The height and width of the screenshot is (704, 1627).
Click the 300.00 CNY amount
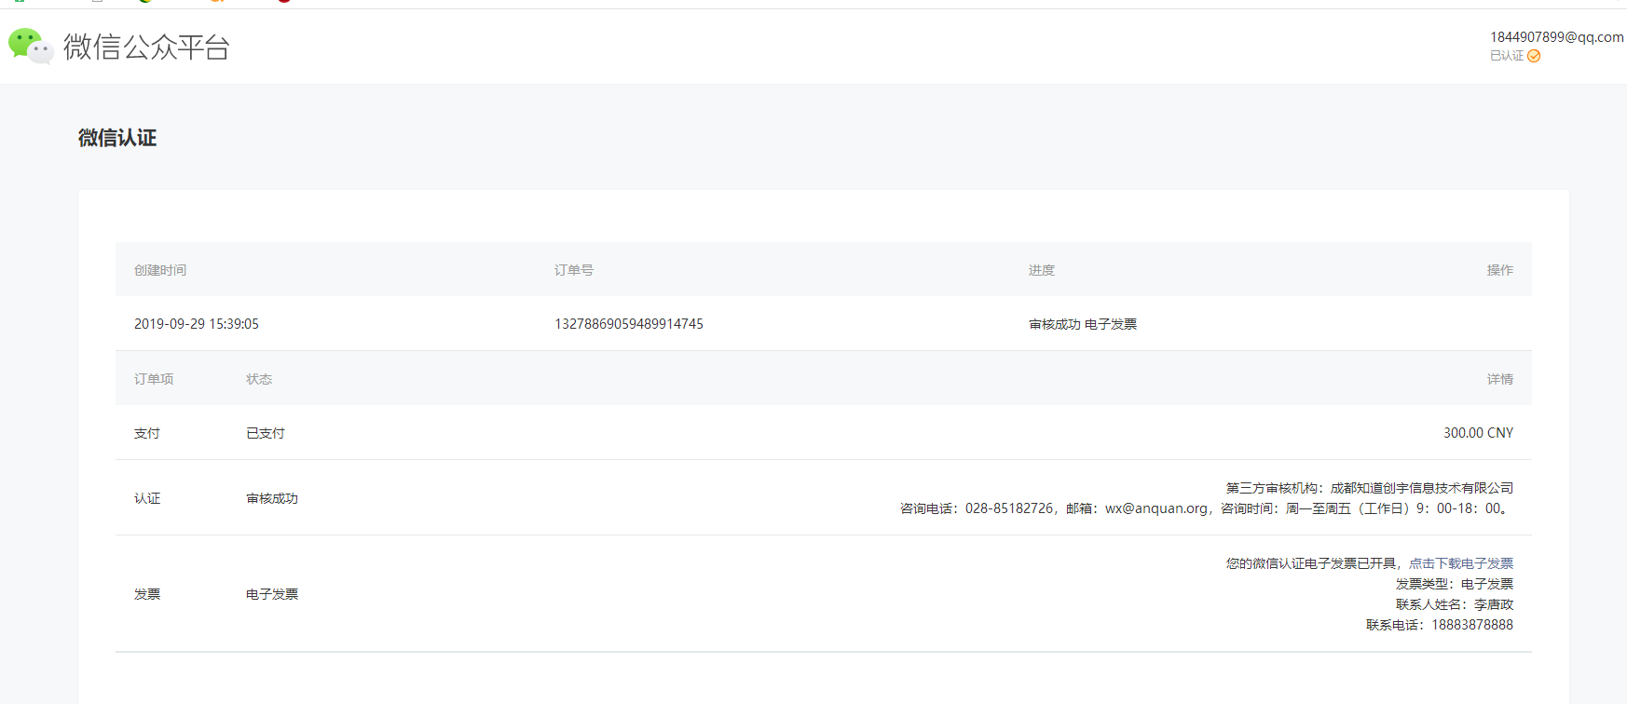pyautogui.click(x=1479, y=433)
